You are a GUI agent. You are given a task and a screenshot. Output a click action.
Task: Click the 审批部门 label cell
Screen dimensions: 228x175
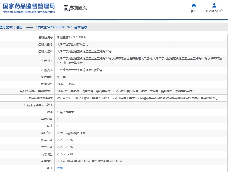pyautogui.click(x=47, y=133)
